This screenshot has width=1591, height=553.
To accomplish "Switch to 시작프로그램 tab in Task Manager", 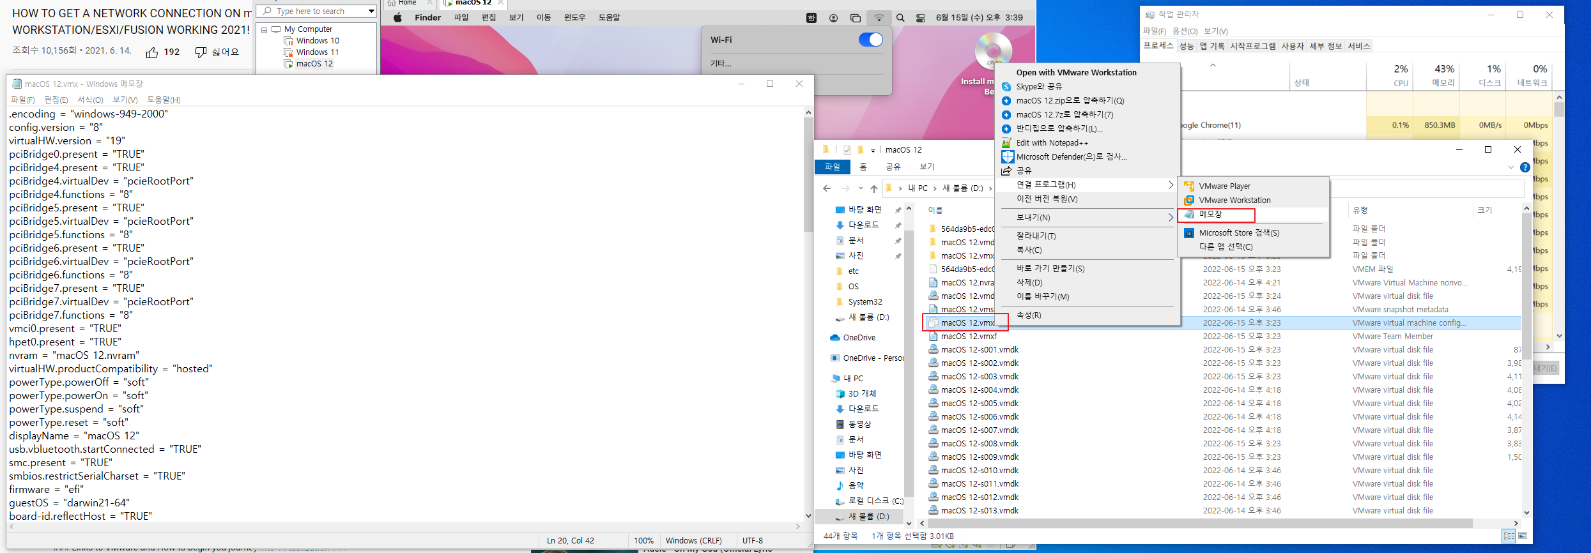I will tap(1253, 46).
